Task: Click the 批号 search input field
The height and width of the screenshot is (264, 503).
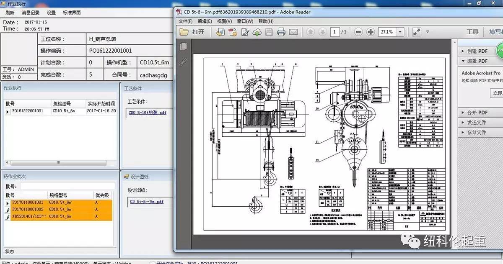Action: [67, 186]
